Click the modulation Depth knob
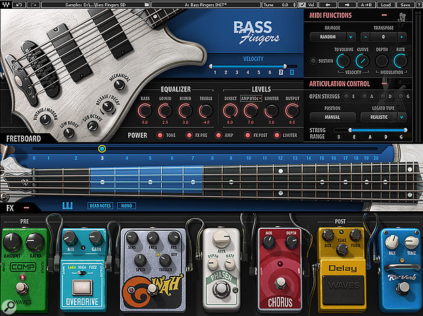423x316 pixels. click(x=381, y=61)
